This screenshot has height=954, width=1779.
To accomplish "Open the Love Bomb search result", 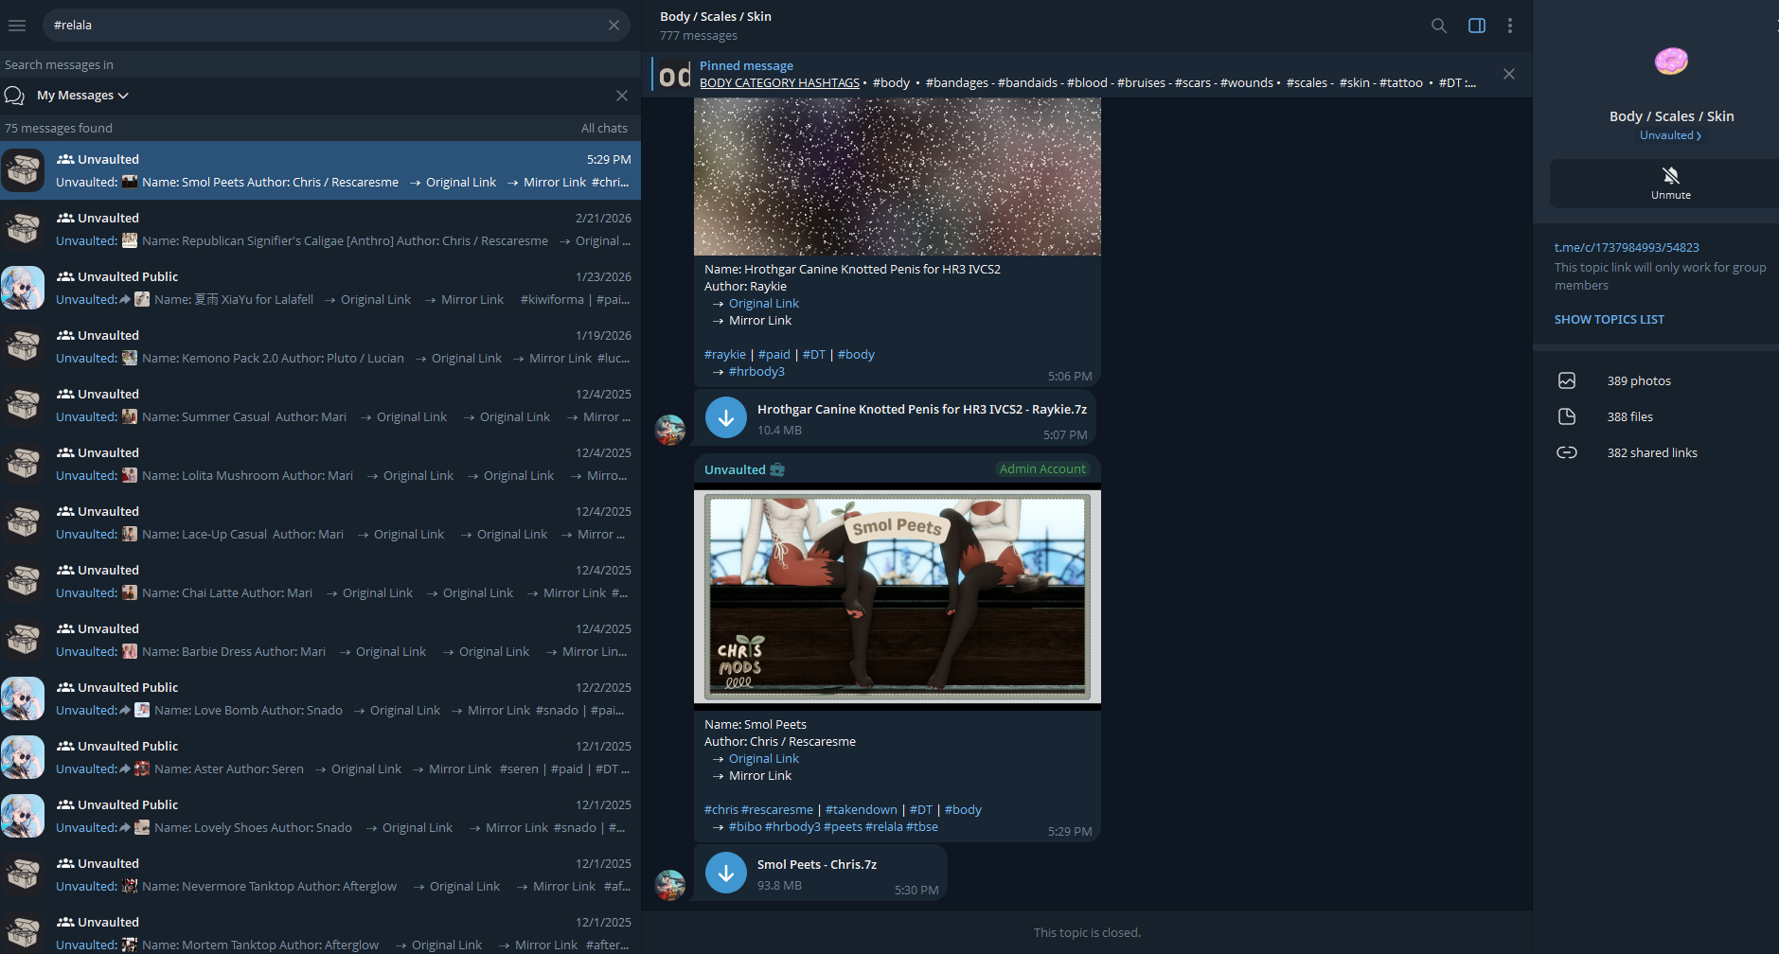I will tap(320, 699).
